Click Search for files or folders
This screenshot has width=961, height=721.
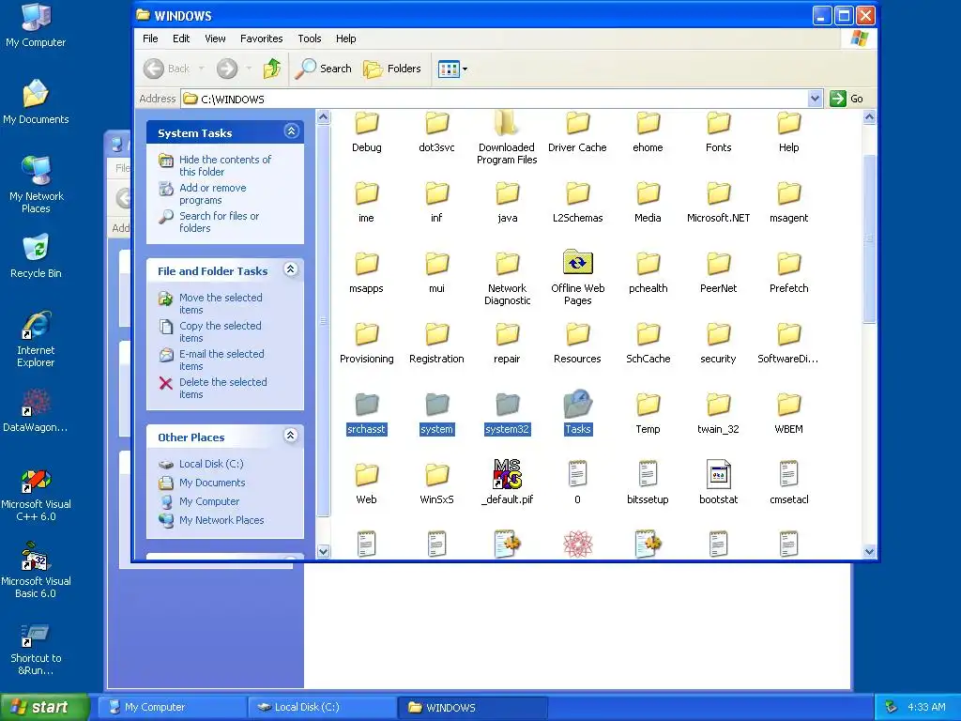pos(219,222)
